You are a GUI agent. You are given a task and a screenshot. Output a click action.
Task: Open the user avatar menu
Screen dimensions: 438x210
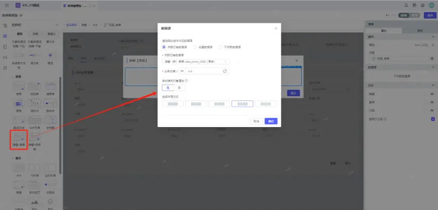(x=432, y=5)
